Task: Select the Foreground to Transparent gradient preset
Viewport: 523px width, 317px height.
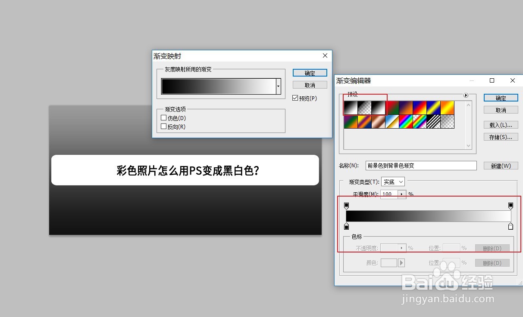Action: [x=364, y=108]
